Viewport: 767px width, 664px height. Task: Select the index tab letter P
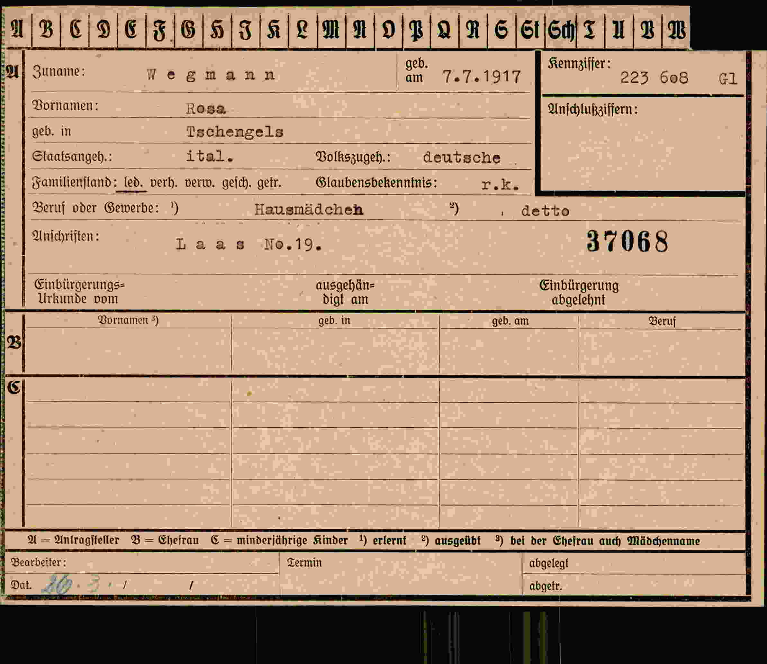click(x=416, y=29)
